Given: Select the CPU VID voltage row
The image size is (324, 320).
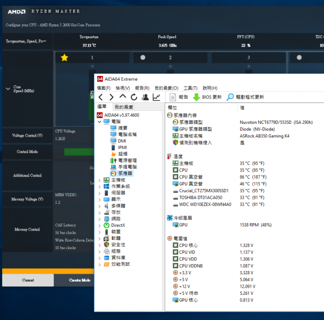Looking at the screenshot, I should tap(213, 252).
